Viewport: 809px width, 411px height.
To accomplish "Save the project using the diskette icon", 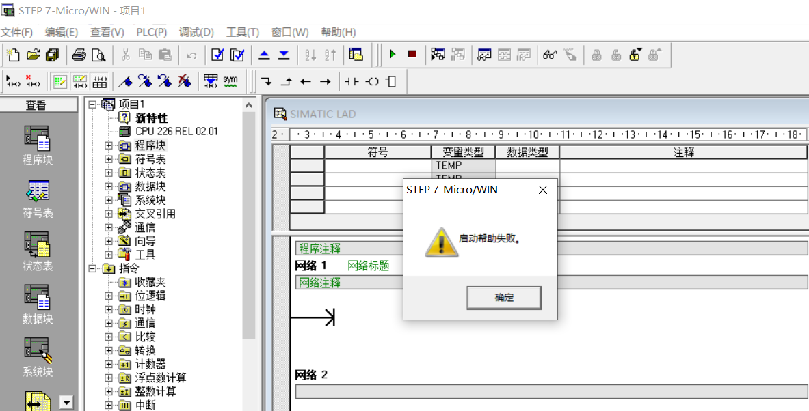I will 53,55.
